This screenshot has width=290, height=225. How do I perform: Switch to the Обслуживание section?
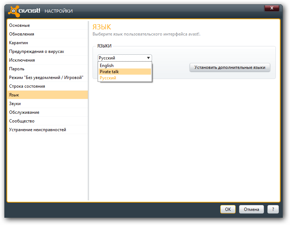(x=48, y=112)
